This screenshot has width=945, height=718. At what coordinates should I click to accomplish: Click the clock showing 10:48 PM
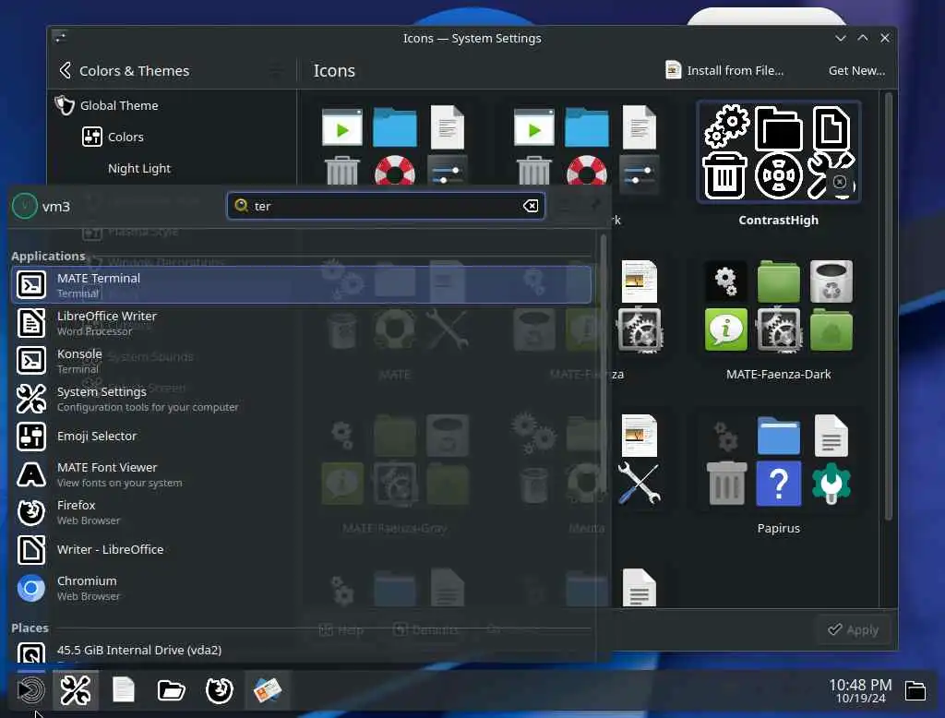(x=860, y=690)
